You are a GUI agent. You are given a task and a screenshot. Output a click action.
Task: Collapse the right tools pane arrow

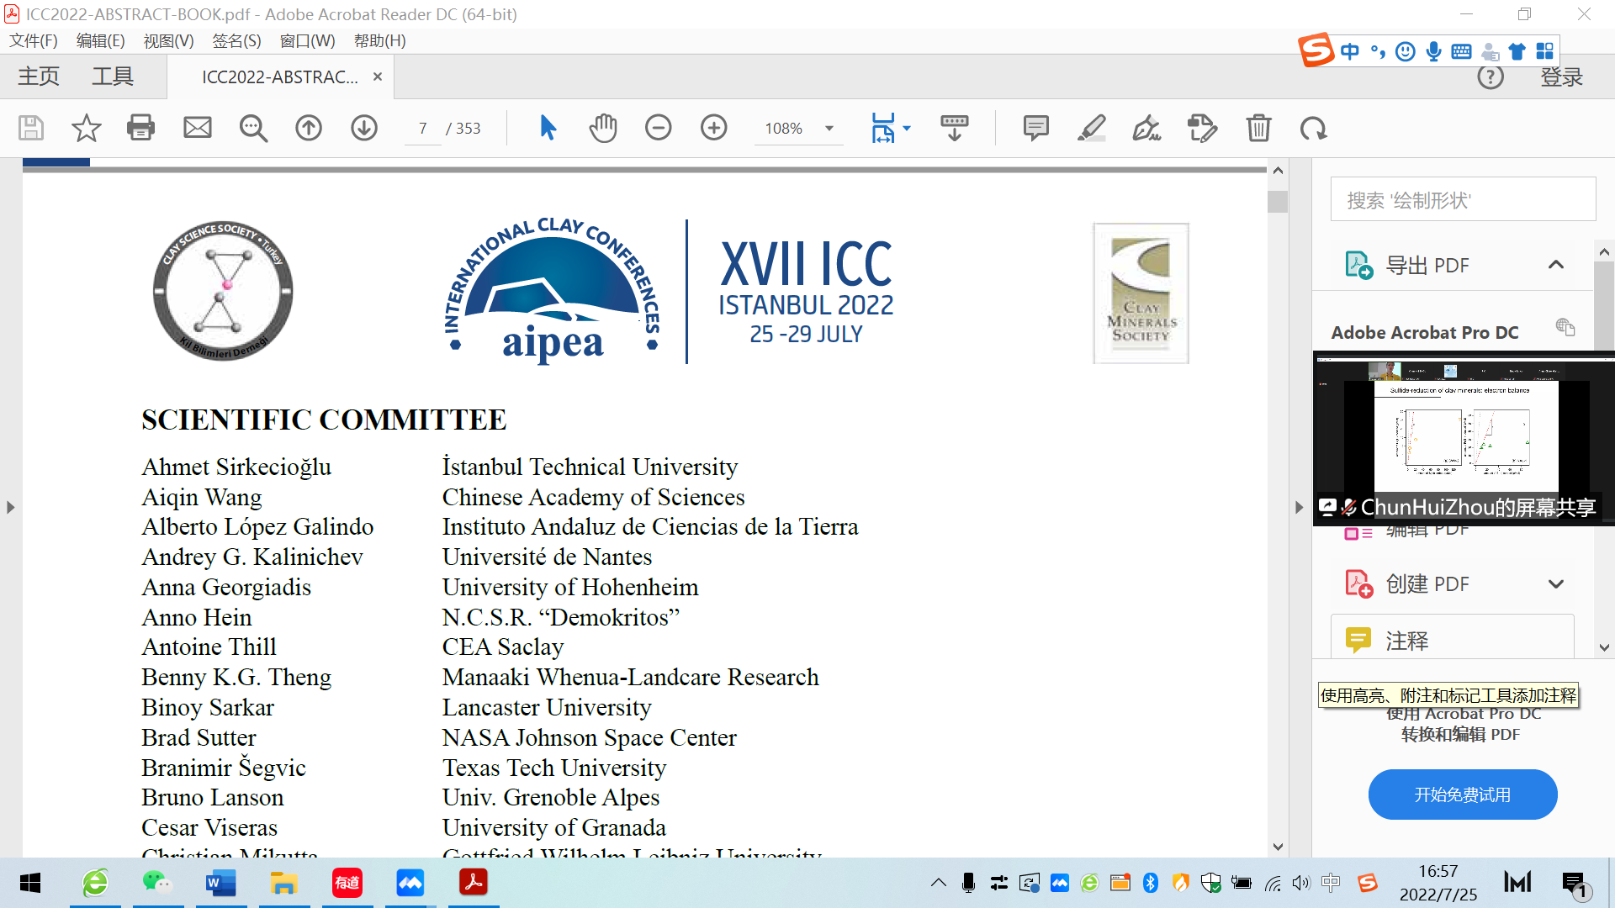pos(1299,508)
